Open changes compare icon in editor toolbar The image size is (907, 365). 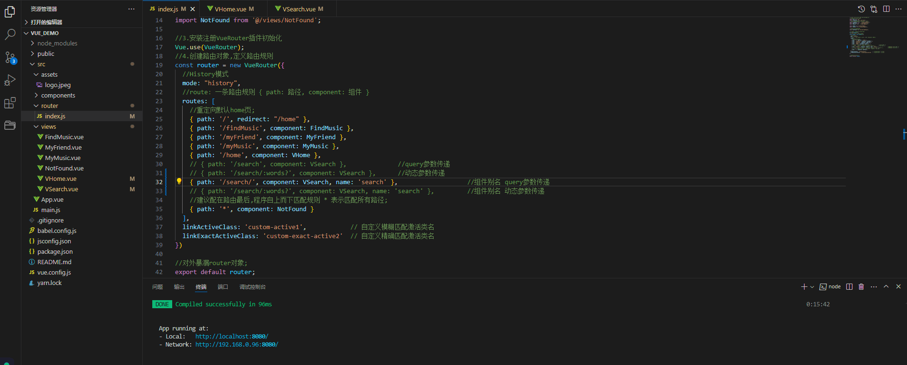pyautogui.click(x=874, y=9)
